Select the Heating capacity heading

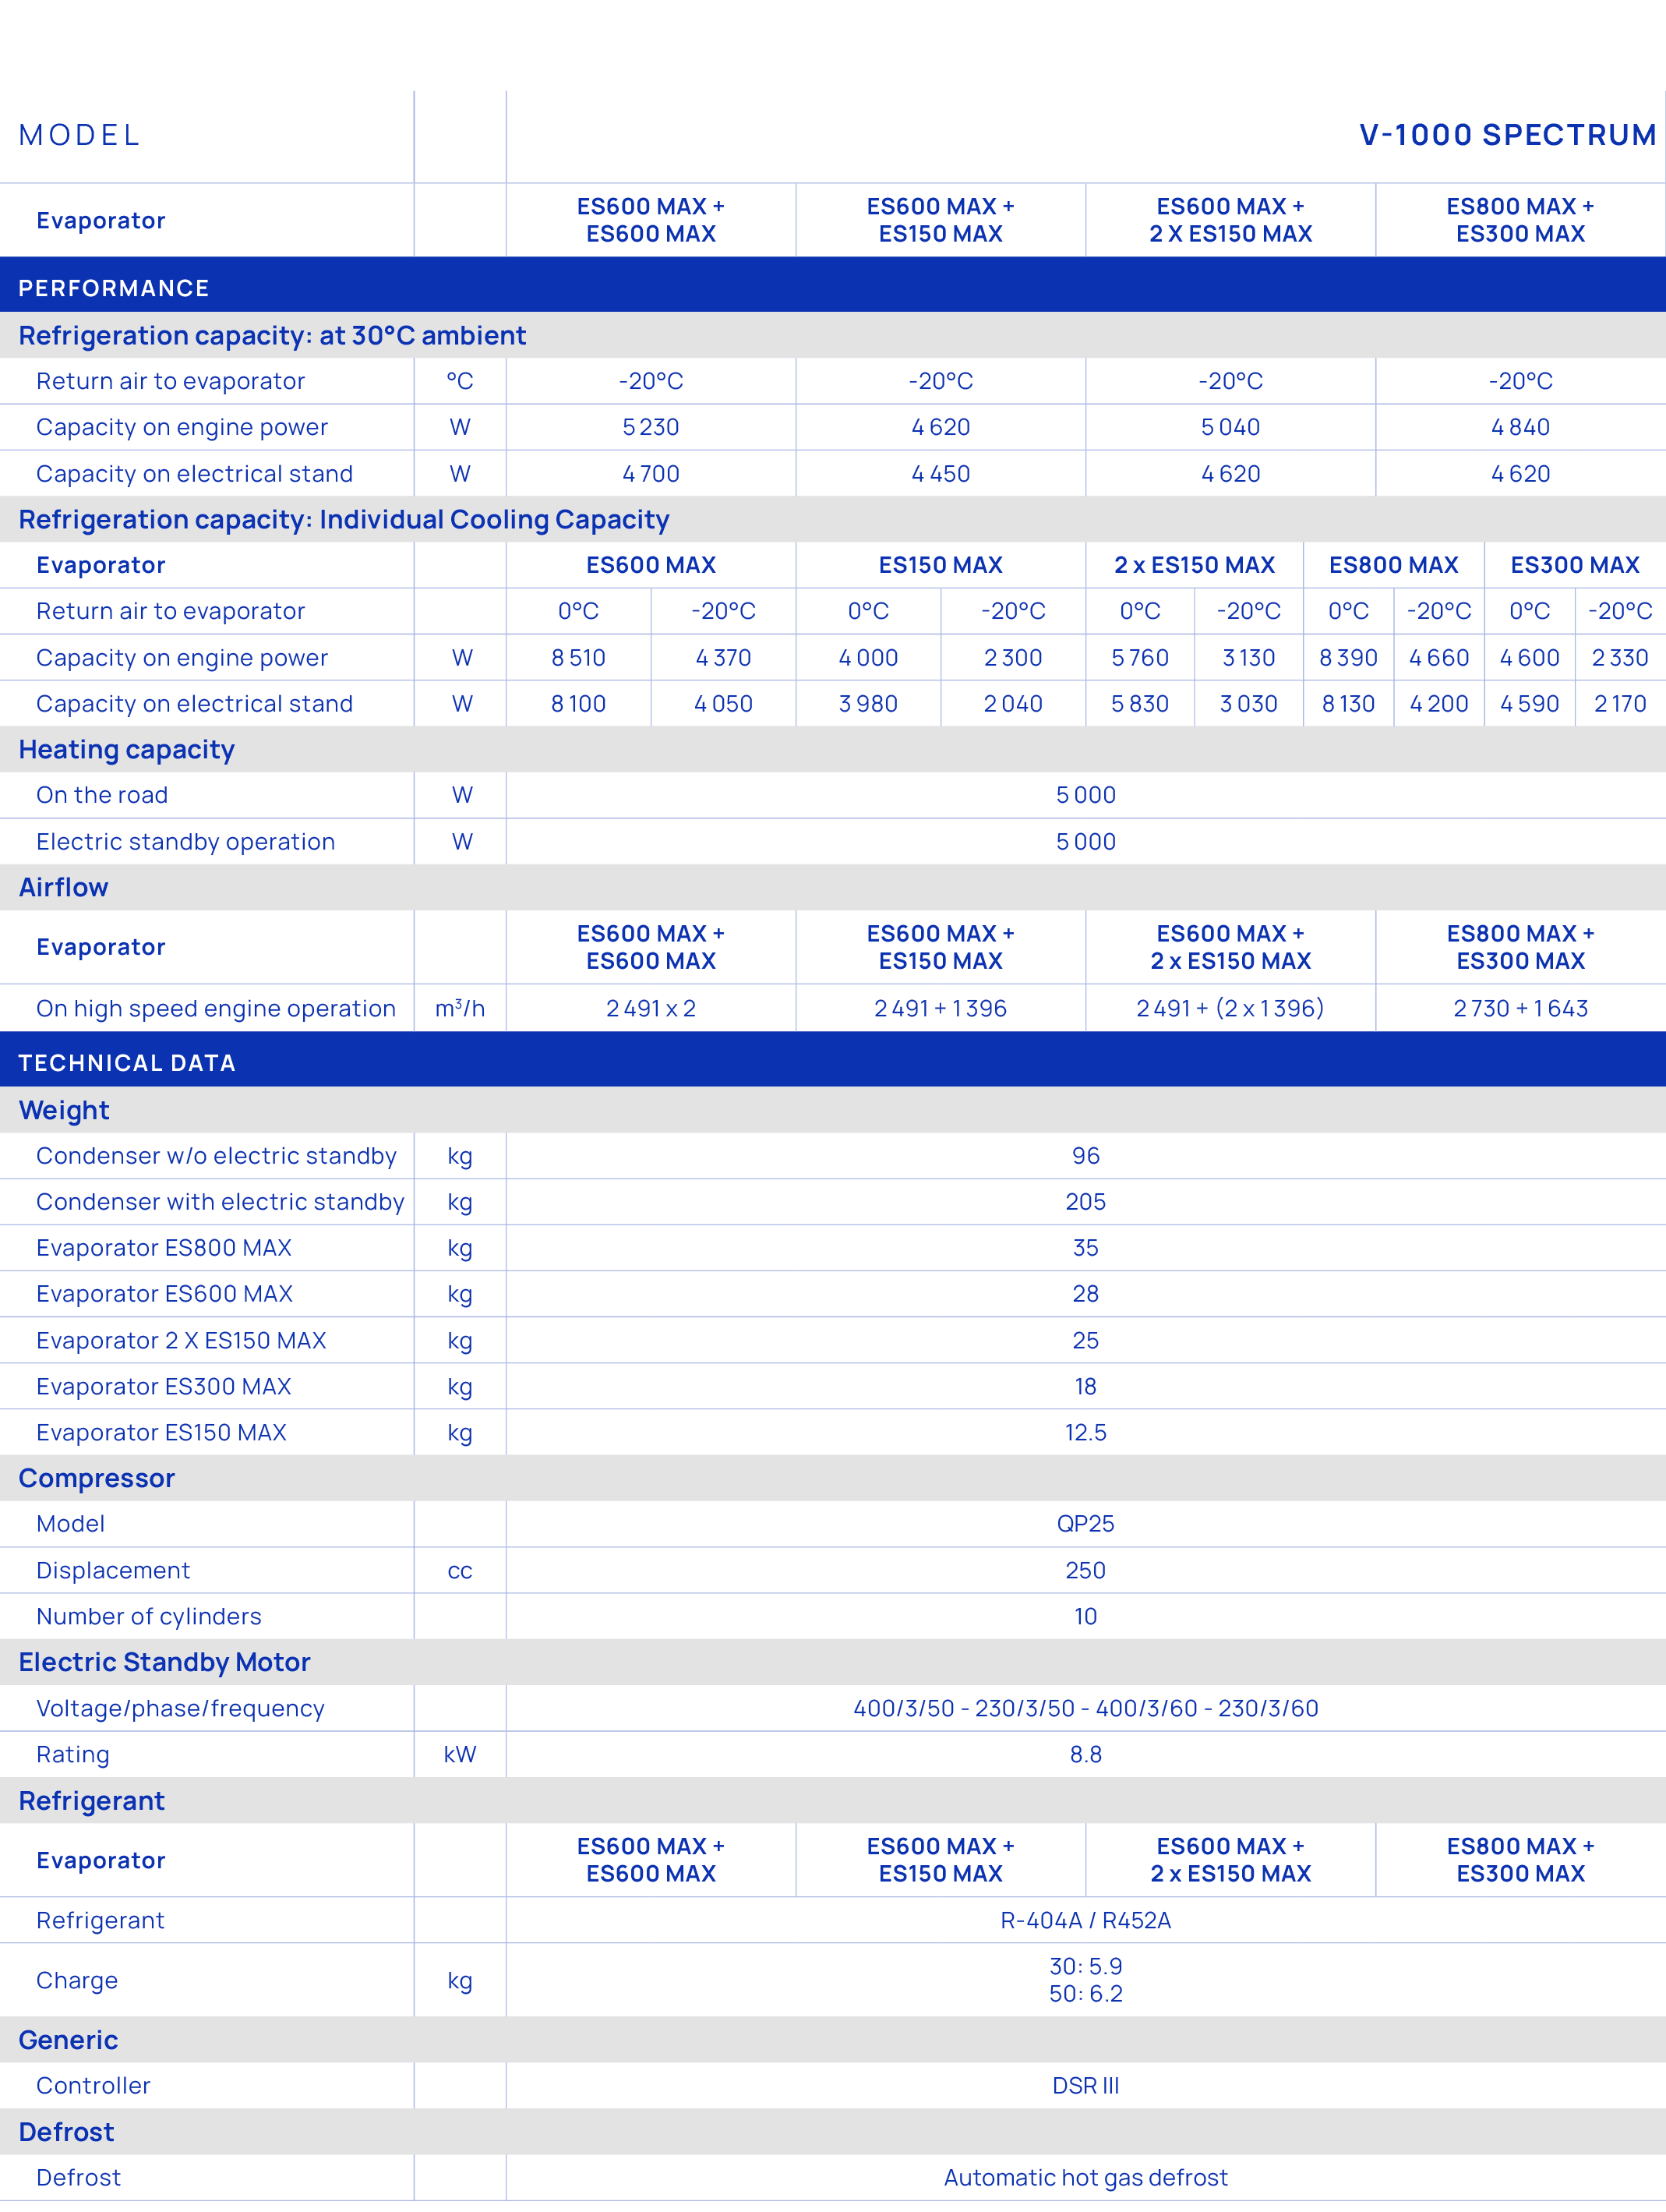pos(127,750)
